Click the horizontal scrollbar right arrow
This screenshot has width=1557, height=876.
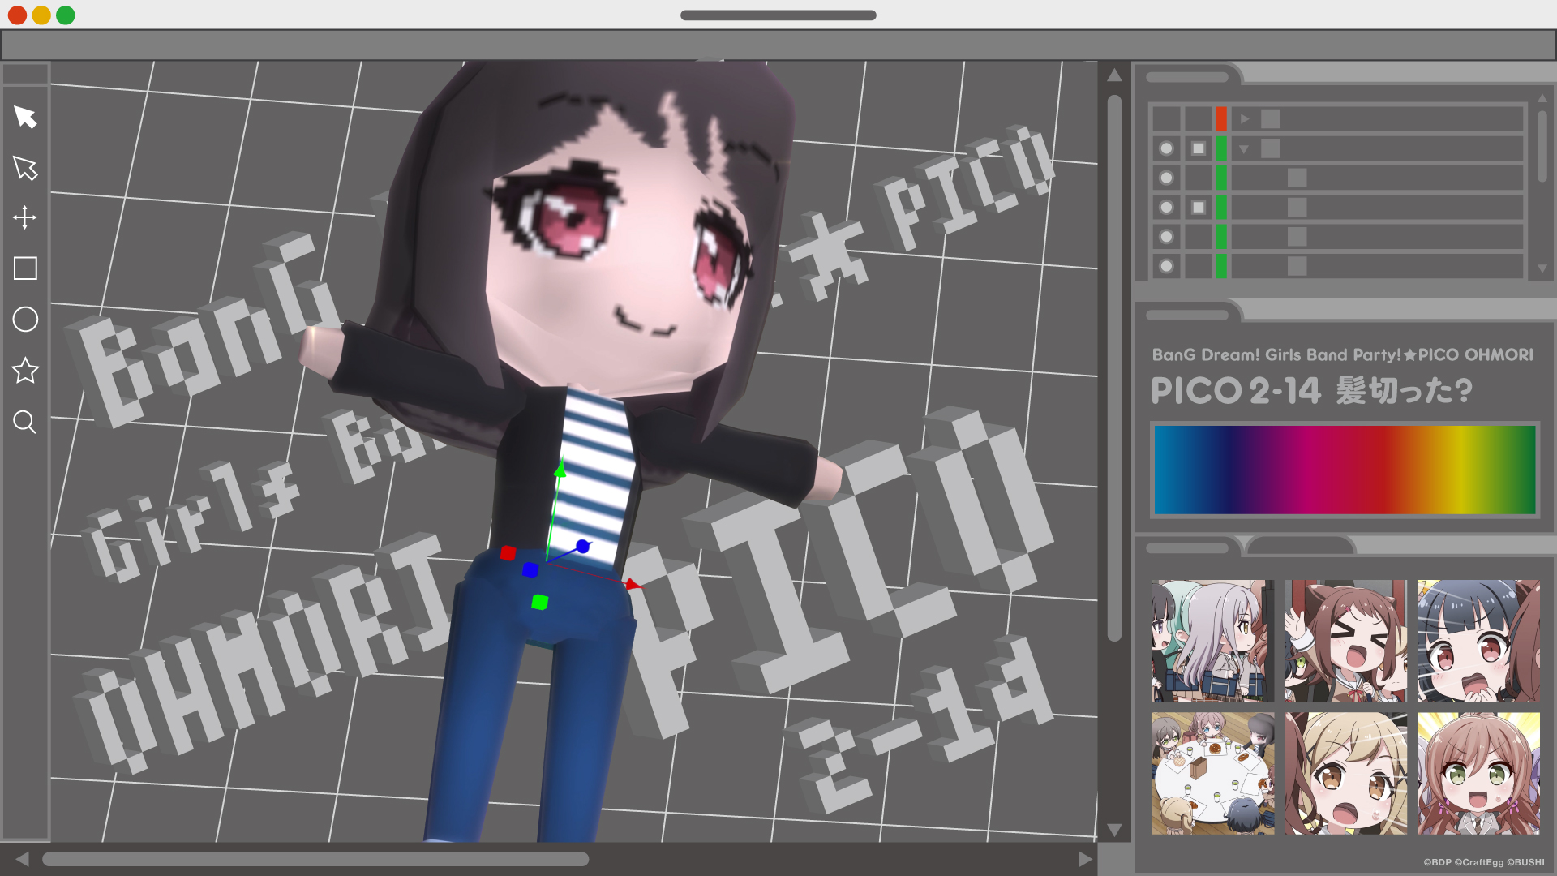coord(1086,859)
